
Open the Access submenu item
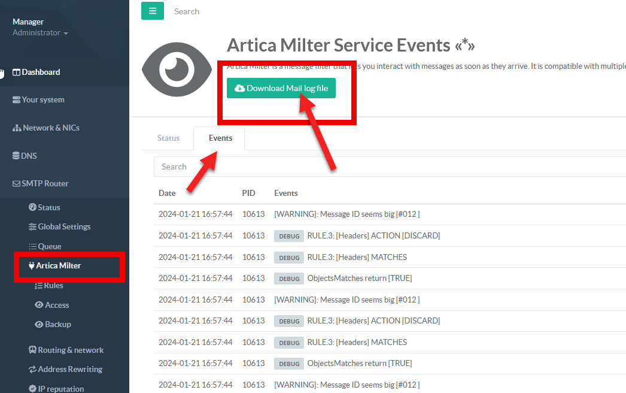tap(56, 305)
